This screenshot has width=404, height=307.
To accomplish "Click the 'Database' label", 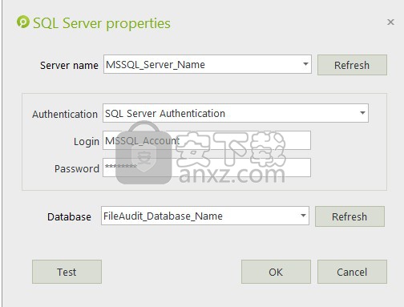I will point(69,216).
